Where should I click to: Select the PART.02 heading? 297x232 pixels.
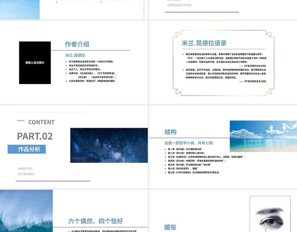[35, 136]
